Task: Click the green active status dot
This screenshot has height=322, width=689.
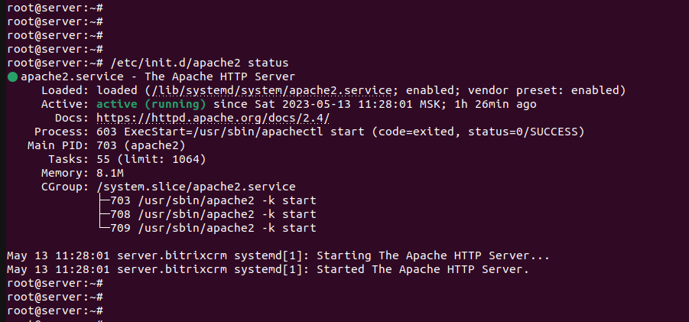Action: pos(12,77)
